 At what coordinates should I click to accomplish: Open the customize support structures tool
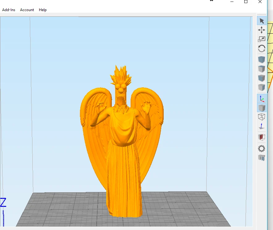tap(262, 158)
